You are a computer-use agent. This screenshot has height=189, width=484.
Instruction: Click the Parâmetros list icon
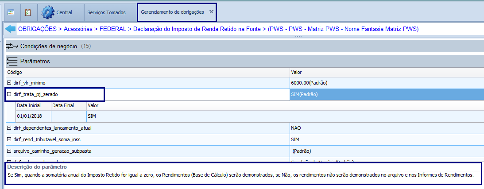pos(12,61)
